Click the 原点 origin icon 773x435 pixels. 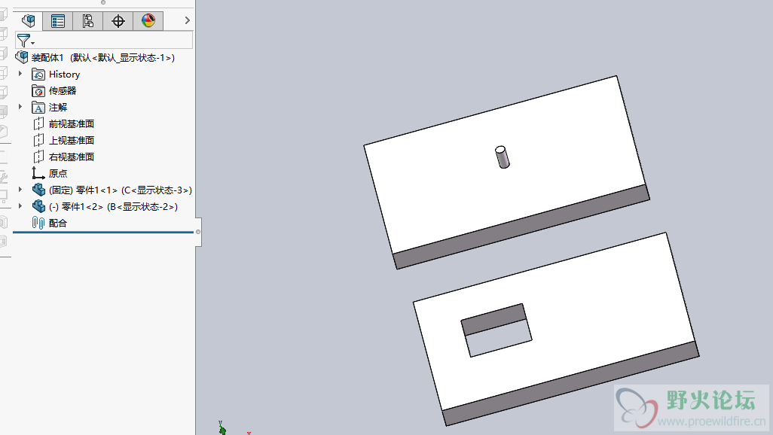38,173
